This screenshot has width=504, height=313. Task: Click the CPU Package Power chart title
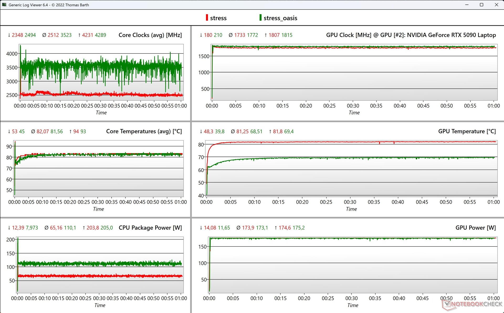[x=150, y=228]
